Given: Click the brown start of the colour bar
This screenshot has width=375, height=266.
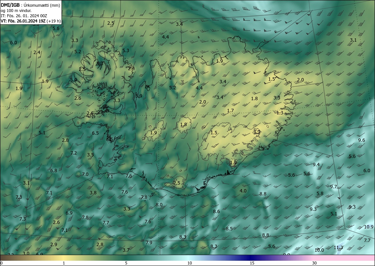Looking at the screenshot, I should (7, 258).
